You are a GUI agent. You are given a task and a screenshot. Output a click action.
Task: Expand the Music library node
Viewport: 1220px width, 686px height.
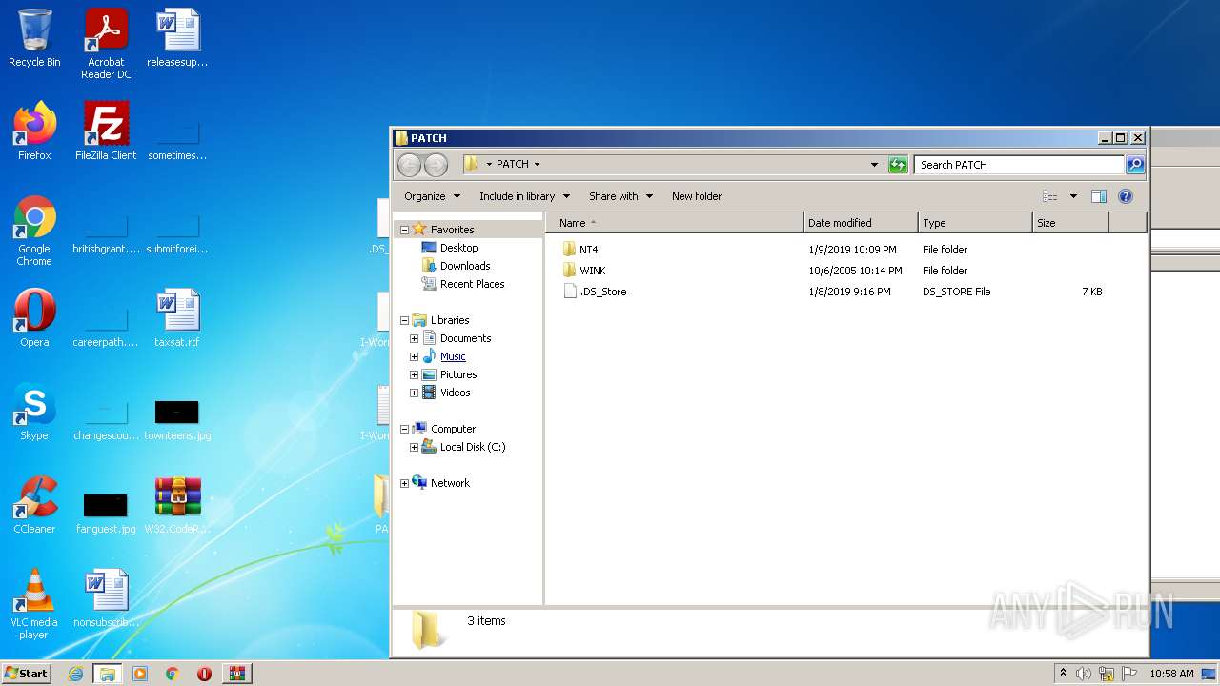point(415,357)
